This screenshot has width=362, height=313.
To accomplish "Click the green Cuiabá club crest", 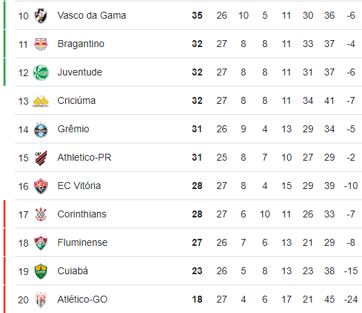I will coord(41,271).
